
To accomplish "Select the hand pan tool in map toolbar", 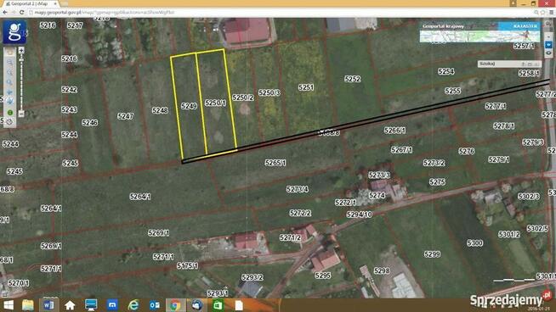I will tap(9, 52).
